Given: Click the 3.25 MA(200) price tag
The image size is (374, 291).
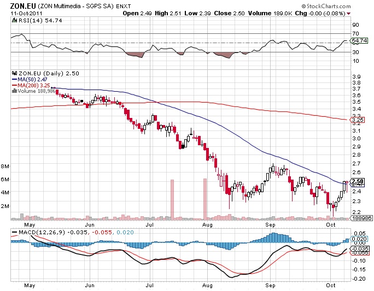Looking at the screenshot, I should tap(358, 120).
